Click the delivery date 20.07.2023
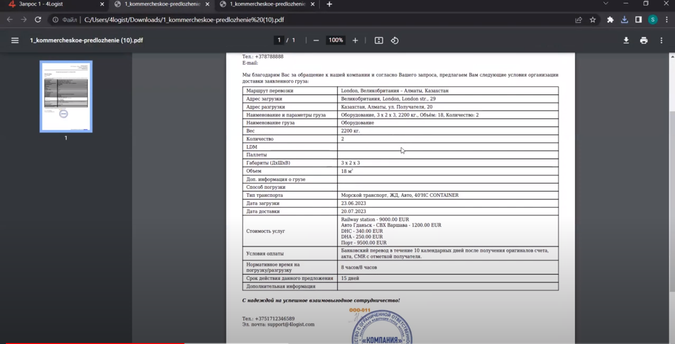Viewport: 675px width, 344px height. point(353,211)
